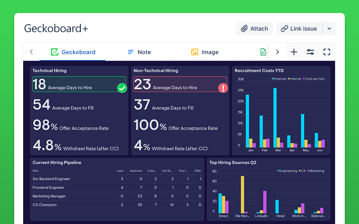Screen dimensions: 359x224
Task: Click the tall cyan March External bar
Action: point(275,118)
